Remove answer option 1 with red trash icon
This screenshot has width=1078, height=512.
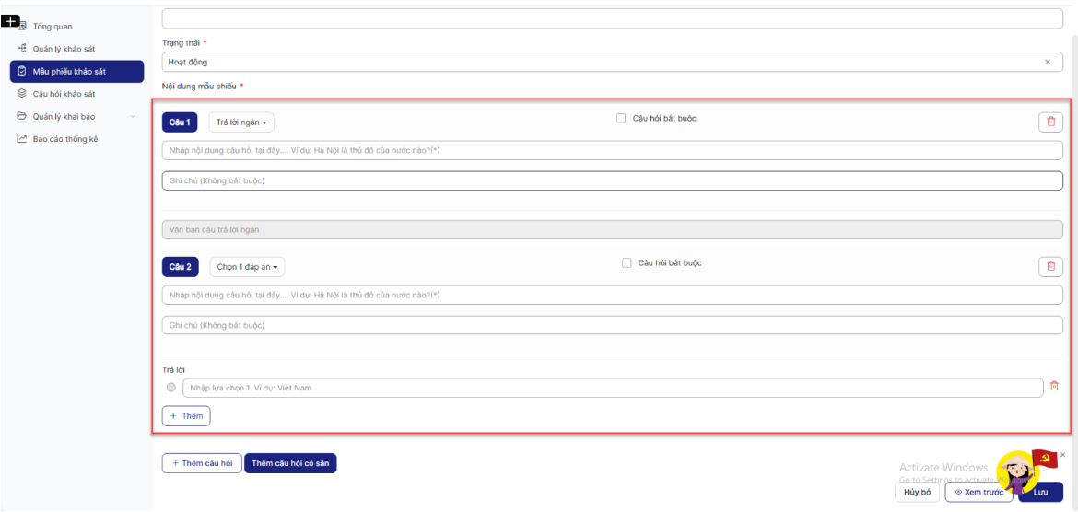(1054, 387)
